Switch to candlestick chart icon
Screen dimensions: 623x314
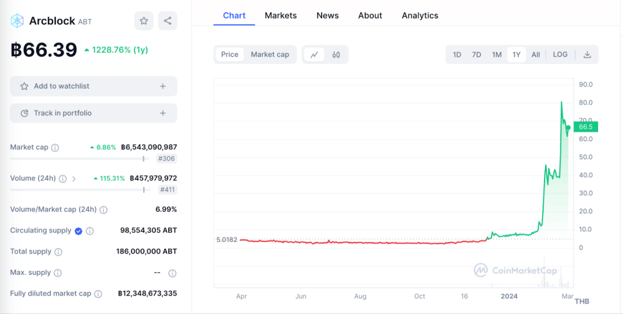[336, 55]
